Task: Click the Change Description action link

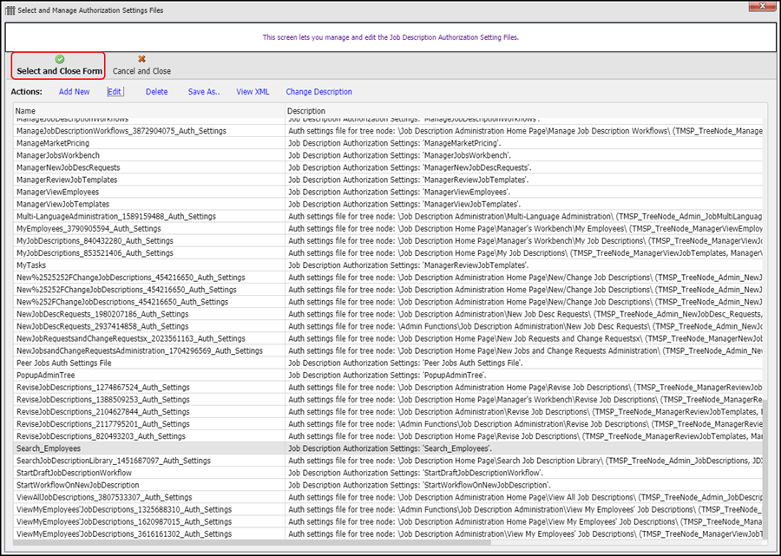Action: (318, 92)
